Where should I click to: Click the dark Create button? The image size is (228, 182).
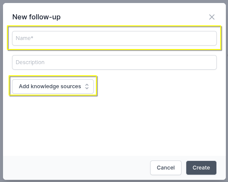point(201,168)
